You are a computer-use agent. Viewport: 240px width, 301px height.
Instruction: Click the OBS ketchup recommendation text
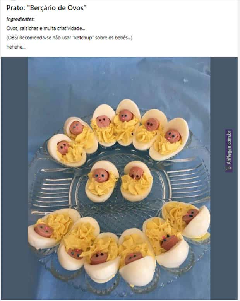point(69,38)
